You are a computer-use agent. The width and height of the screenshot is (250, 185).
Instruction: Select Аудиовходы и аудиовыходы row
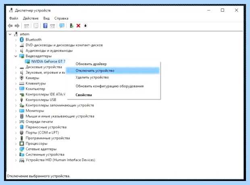pyautogui.click(x=49, y=51)
